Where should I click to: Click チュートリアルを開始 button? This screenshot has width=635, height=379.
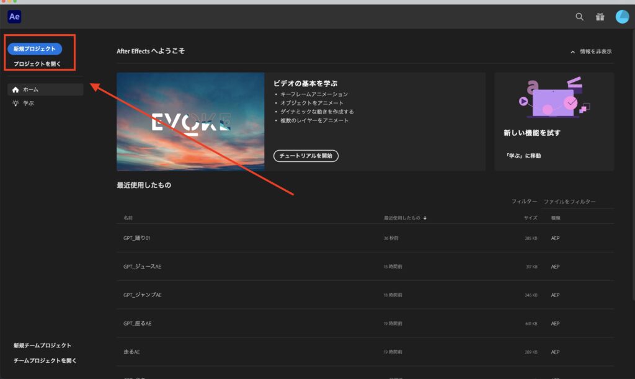(x=306, y=156)
